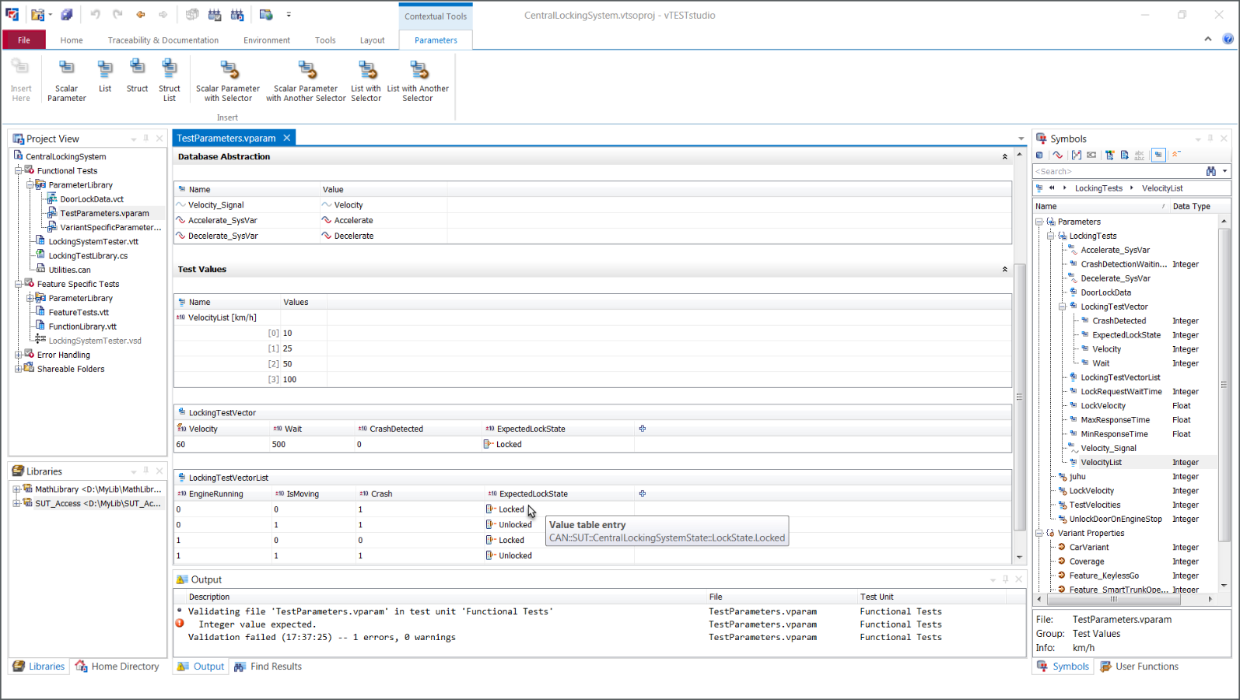This screenshot has width=1240, height=700.
Task: Pin the Project View panel
Action: (x=145, y=138)
